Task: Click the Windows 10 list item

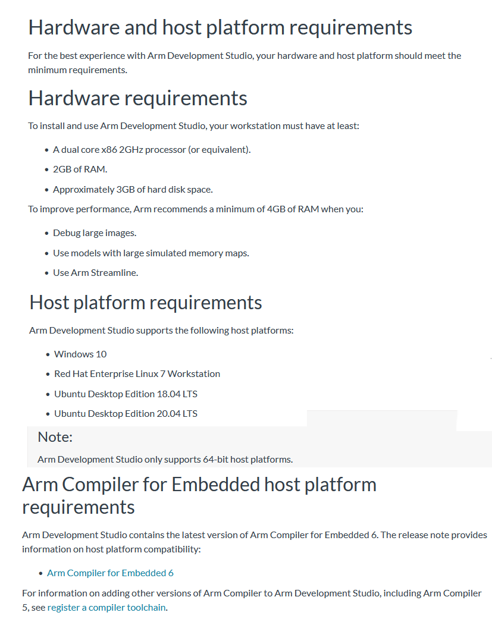Action: (x=80, y=354)
